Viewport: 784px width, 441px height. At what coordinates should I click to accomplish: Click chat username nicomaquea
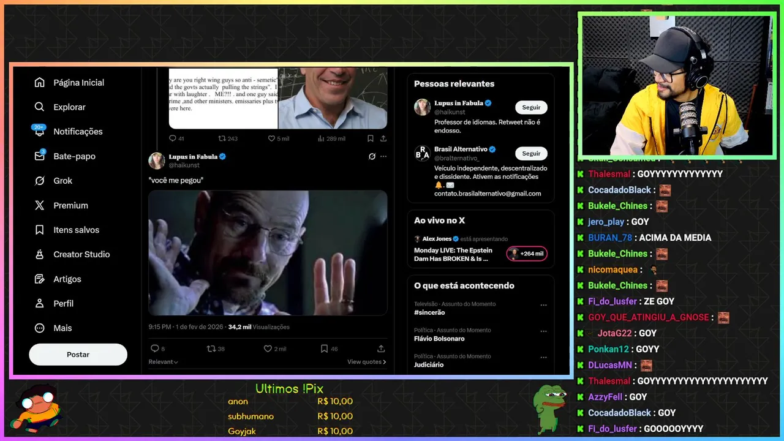coord(613,269)
